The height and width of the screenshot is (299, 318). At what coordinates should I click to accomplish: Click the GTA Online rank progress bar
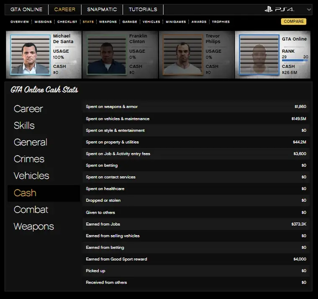click(295, 60)
